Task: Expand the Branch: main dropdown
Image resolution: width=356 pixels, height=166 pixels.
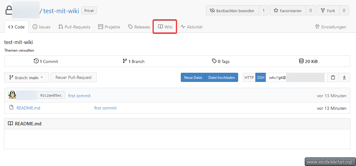Action: click(26, 78)
